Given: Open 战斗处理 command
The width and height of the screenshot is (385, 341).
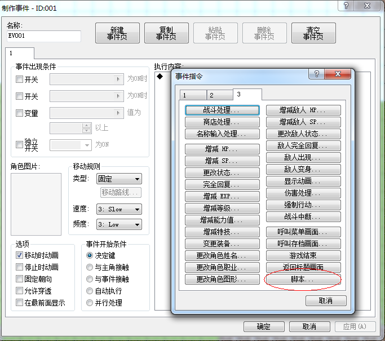Looking at the screenshot, I should tap(222, 110).
